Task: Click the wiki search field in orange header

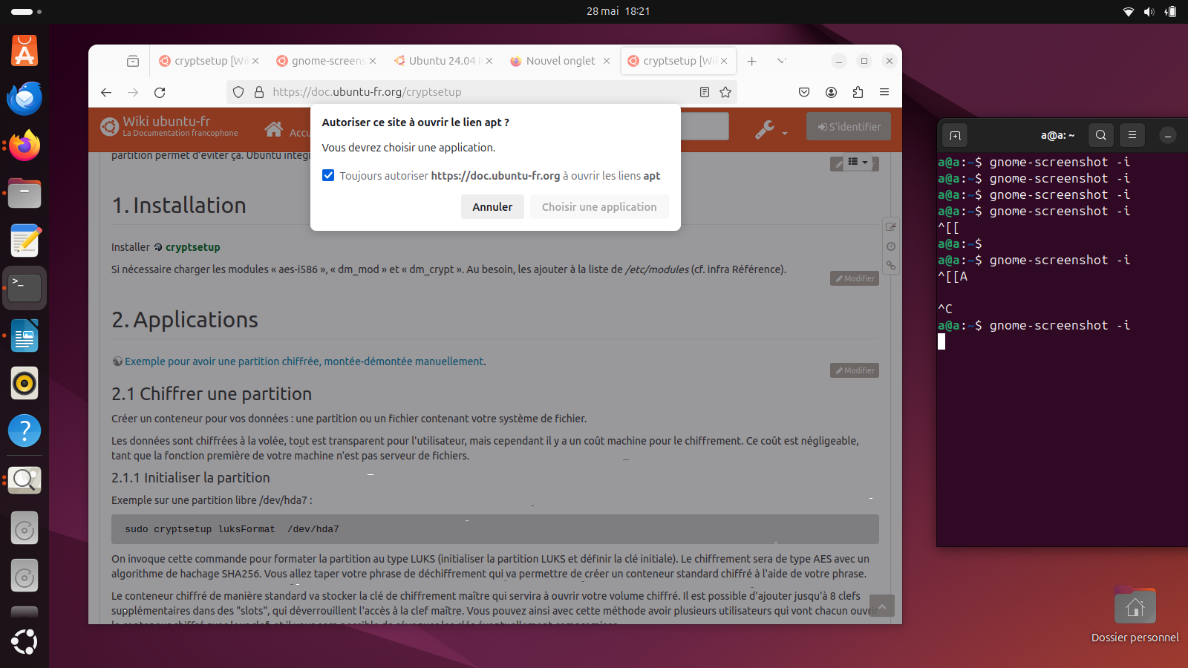Action: click(x=704, y=126)
